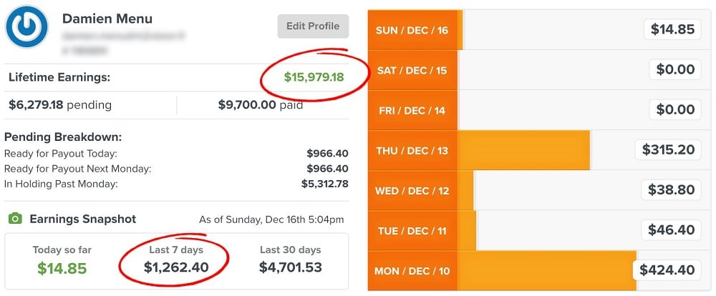
Task: Click the $424.40 value badge
Action: 667,270
